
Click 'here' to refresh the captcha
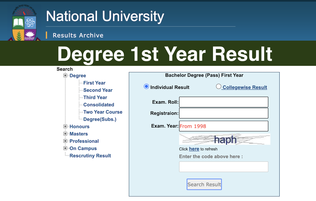coord(194,149)
